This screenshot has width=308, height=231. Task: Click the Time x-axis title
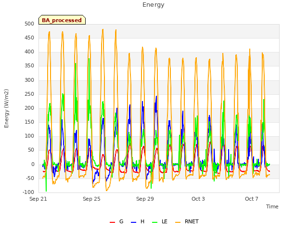(272, 206)
